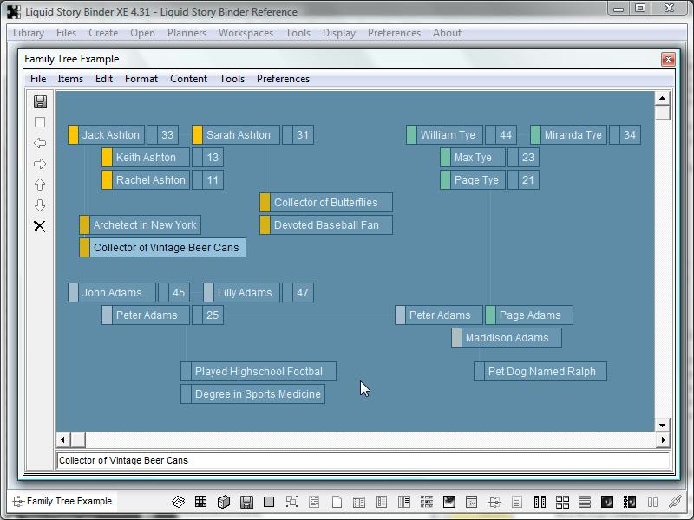
Task: Click the down arrow icon in sidebar
Action: click(x=40, y=205)
